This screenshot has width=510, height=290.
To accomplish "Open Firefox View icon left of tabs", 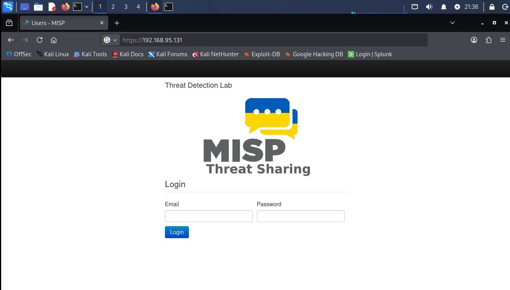I will coord(9,23).
